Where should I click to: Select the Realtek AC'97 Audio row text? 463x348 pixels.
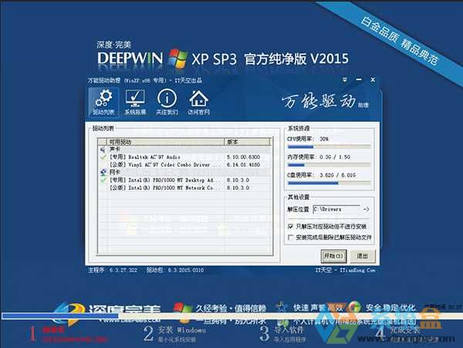145,157
